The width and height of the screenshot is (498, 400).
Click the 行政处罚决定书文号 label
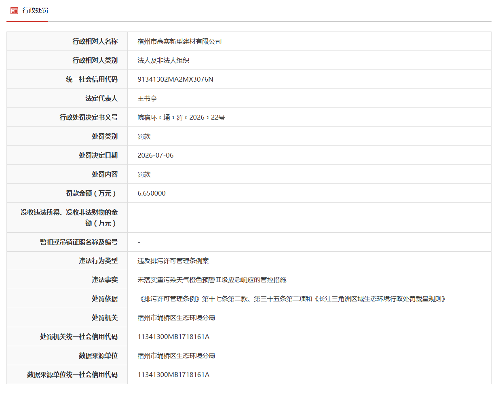pos(89,117)
